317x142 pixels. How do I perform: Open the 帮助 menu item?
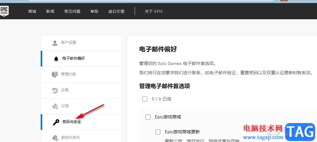tap(94, 11)
